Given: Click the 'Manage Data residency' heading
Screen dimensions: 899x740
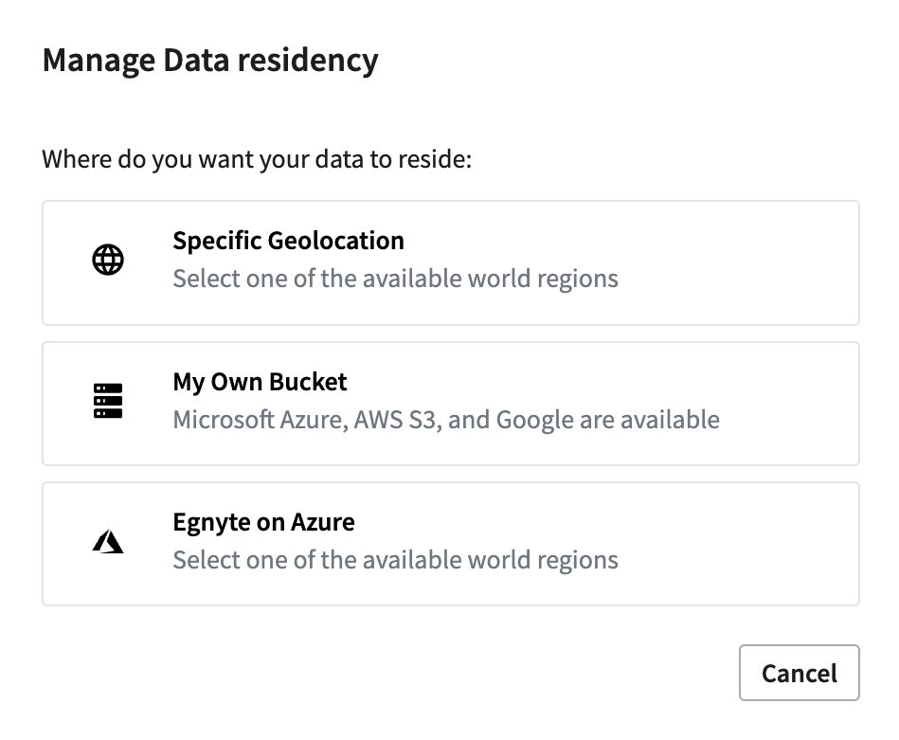Looking at the screenshot, I should coord(210,61).
